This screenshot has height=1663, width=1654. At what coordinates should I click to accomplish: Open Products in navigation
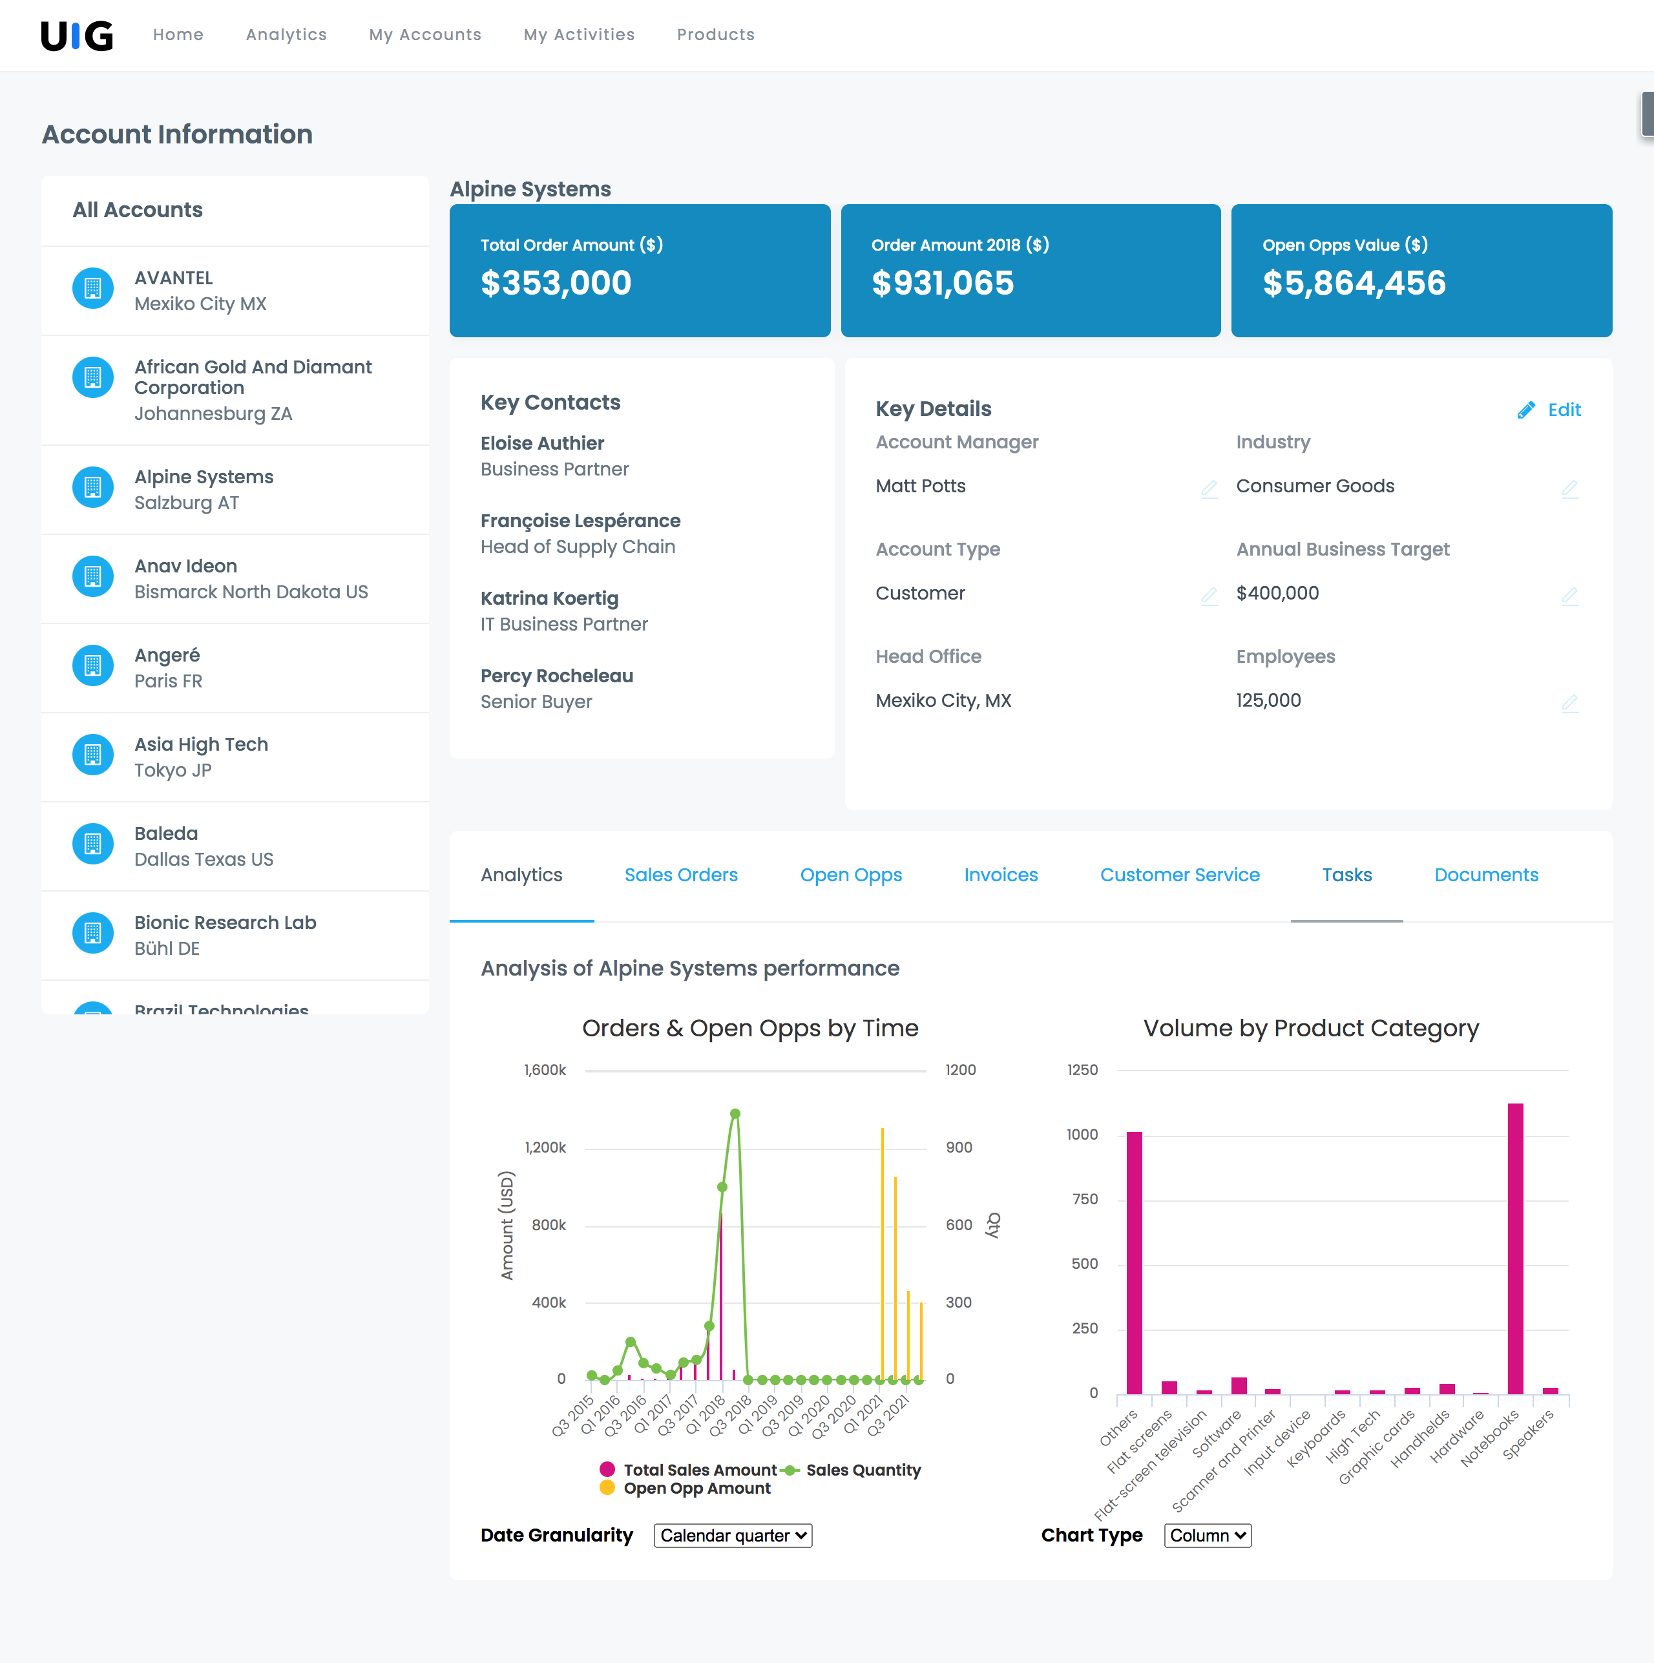click(x=715, y=34)
